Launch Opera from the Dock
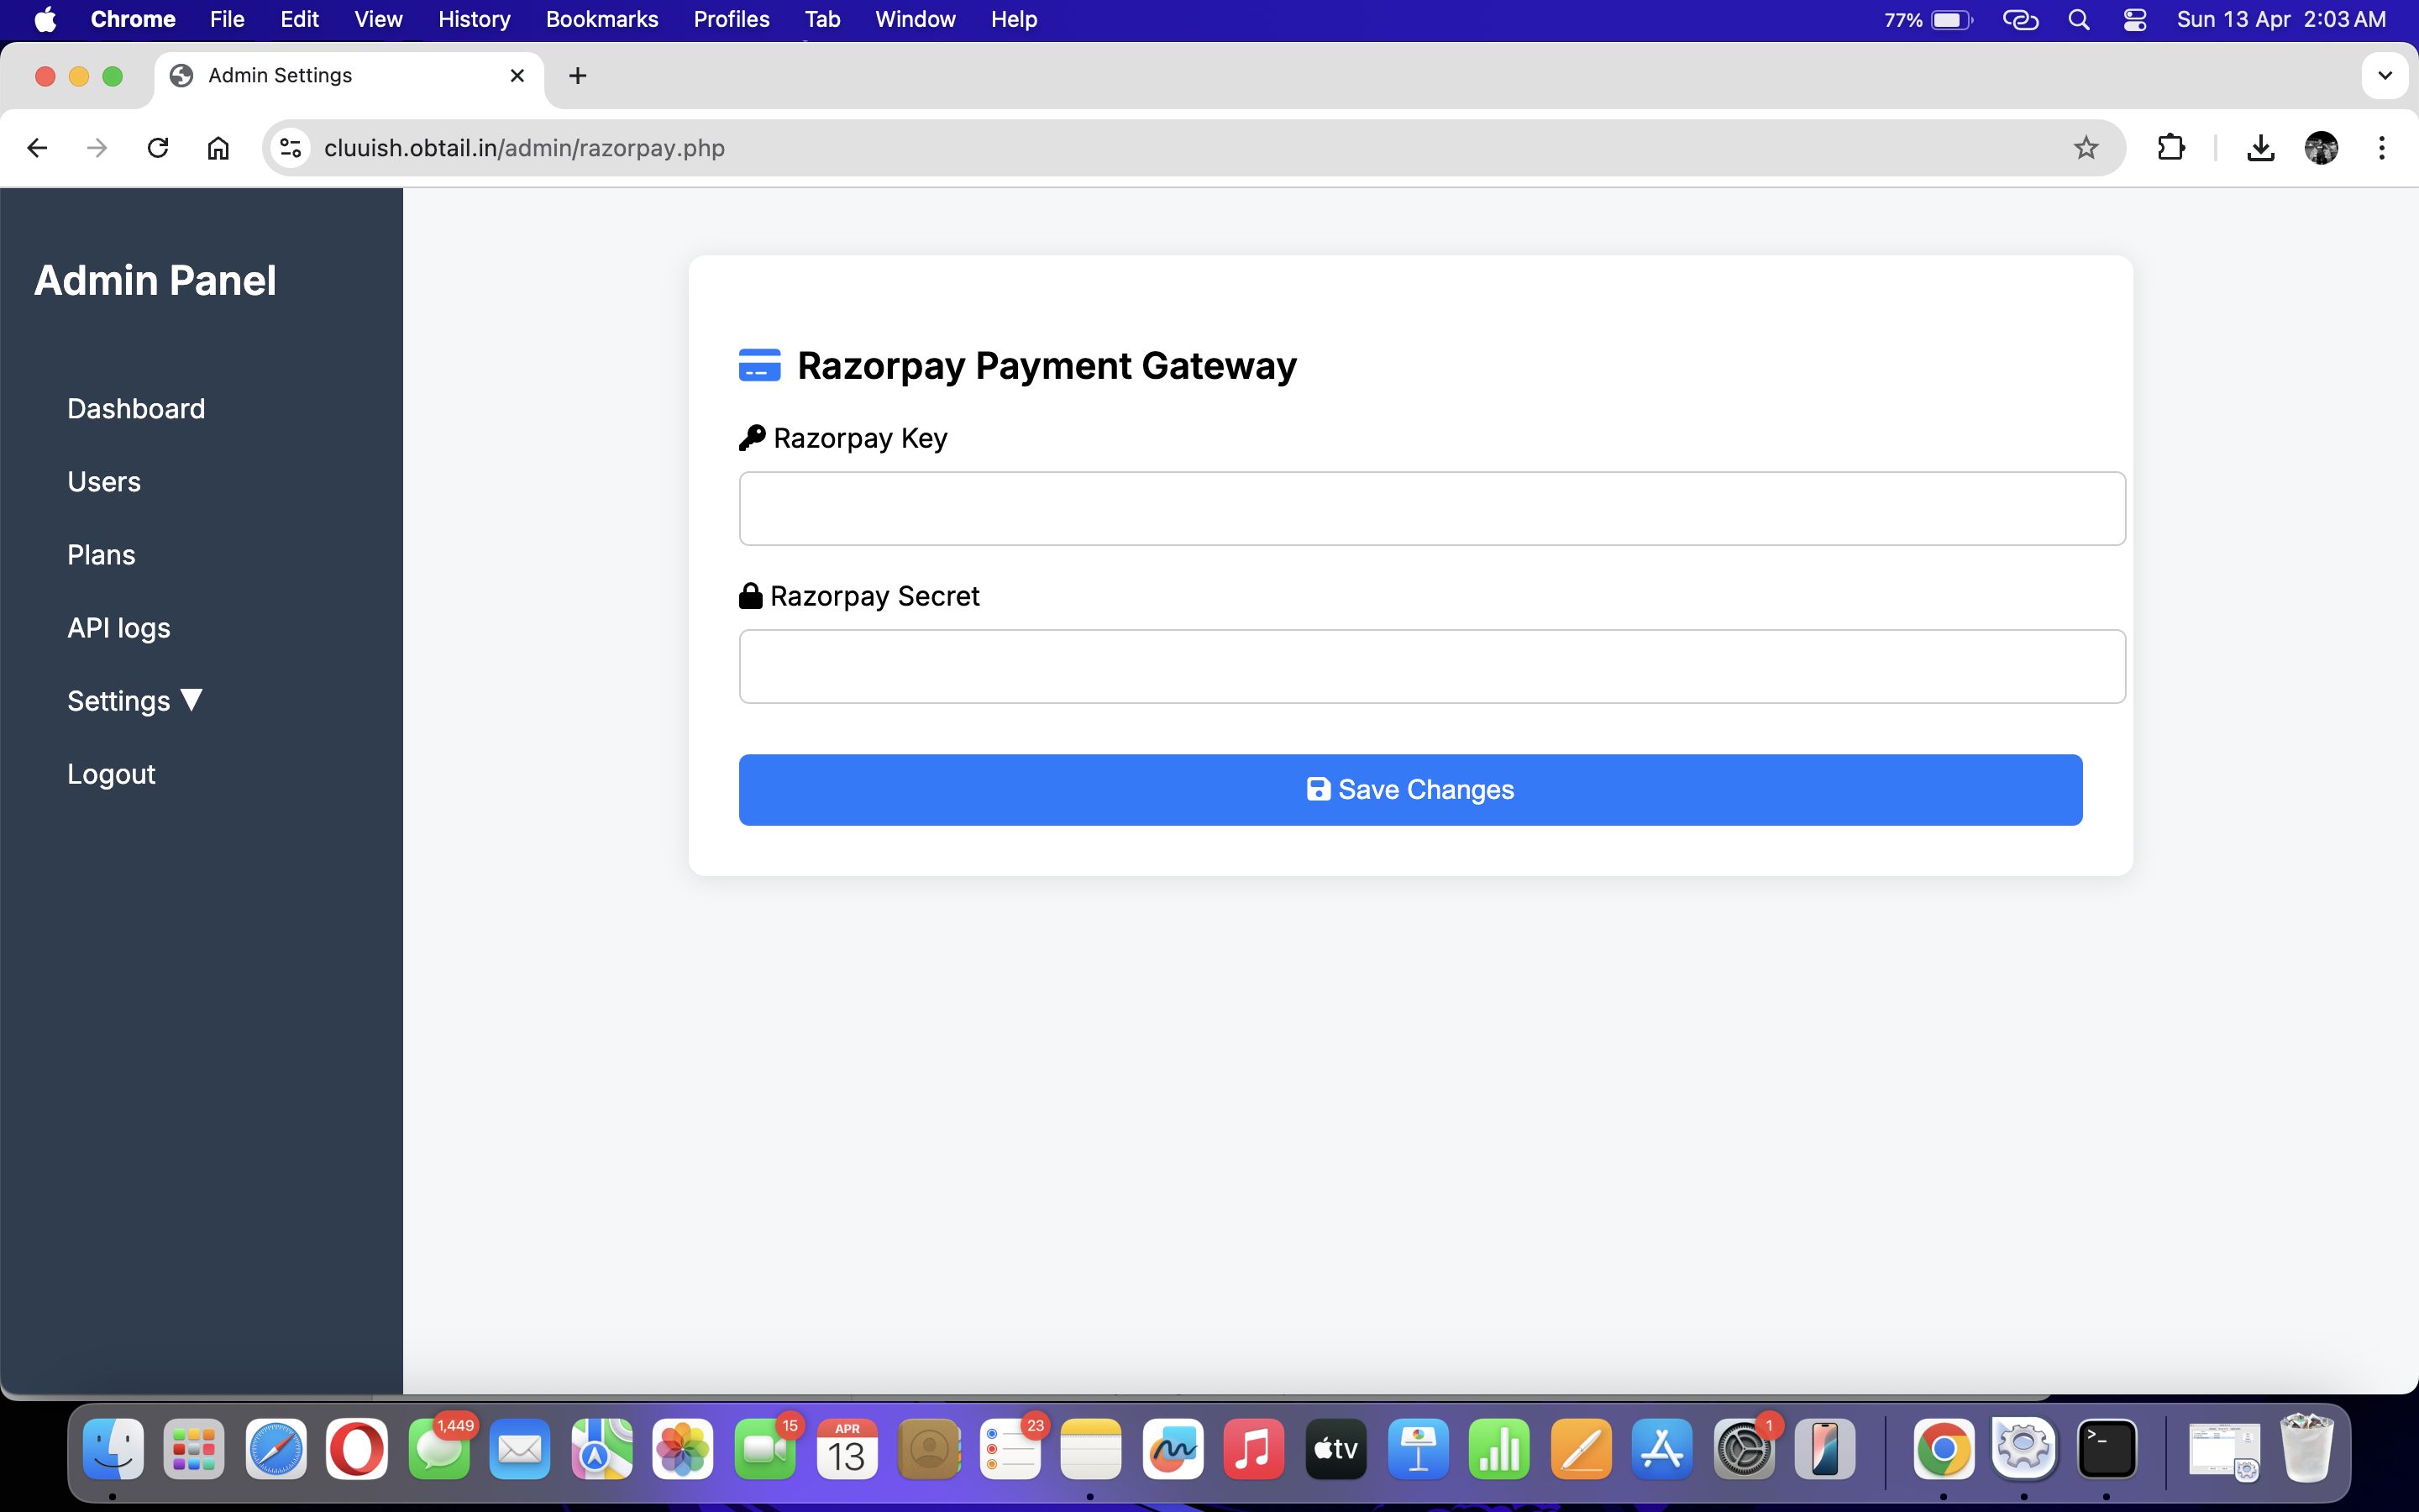 [357, 1450]
